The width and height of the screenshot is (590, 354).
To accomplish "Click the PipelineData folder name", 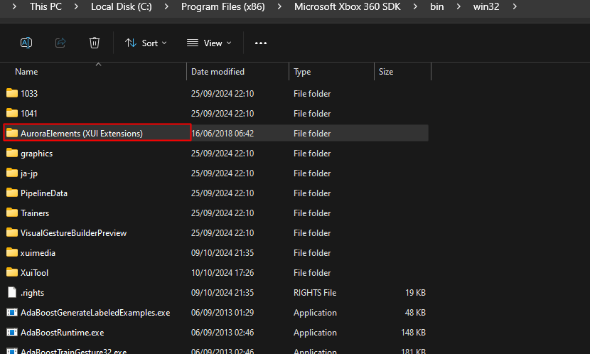I will click(44, 193).
